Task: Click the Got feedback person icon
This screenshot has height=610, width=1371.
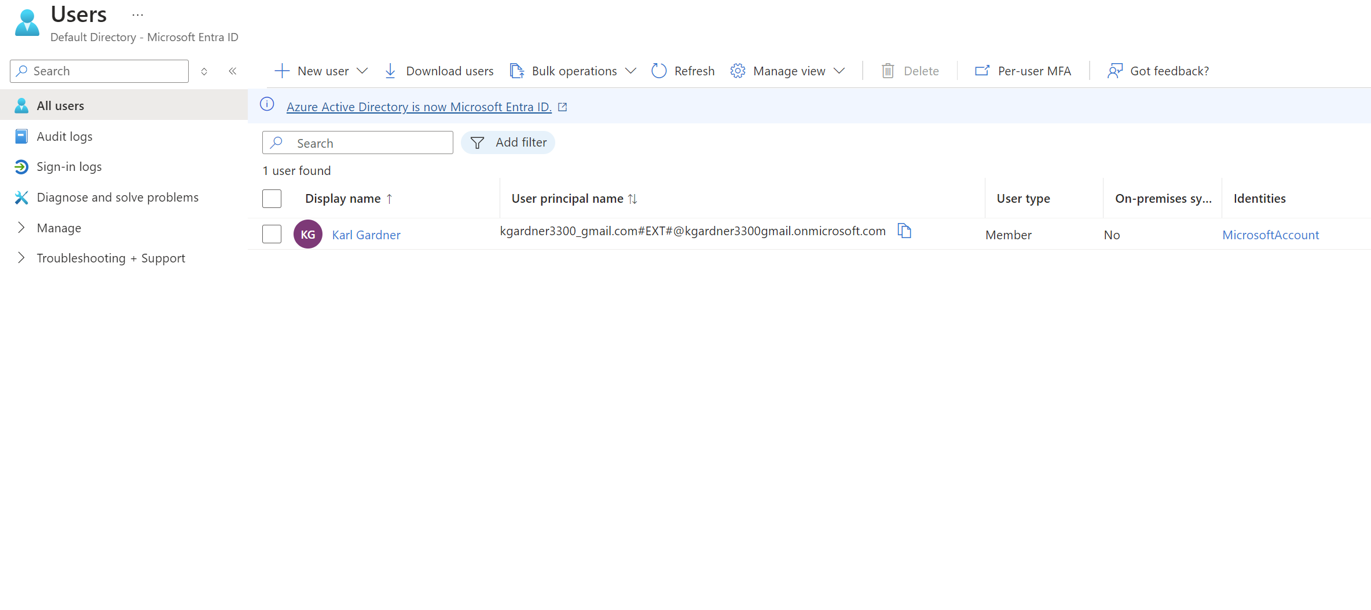Action: [1115, 71]
